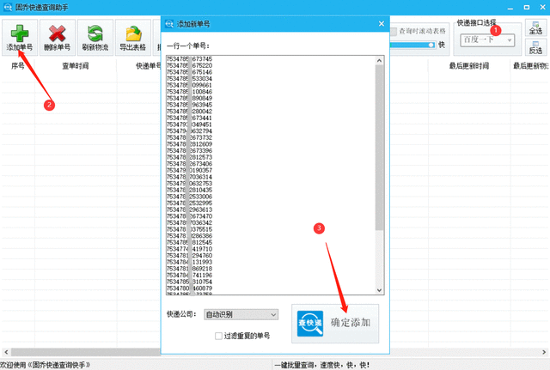Image resolution: width=550 pixels, height=370 pixels.
Task: Click the 反选 invert selection icon
Action: (x=535, y=47)
